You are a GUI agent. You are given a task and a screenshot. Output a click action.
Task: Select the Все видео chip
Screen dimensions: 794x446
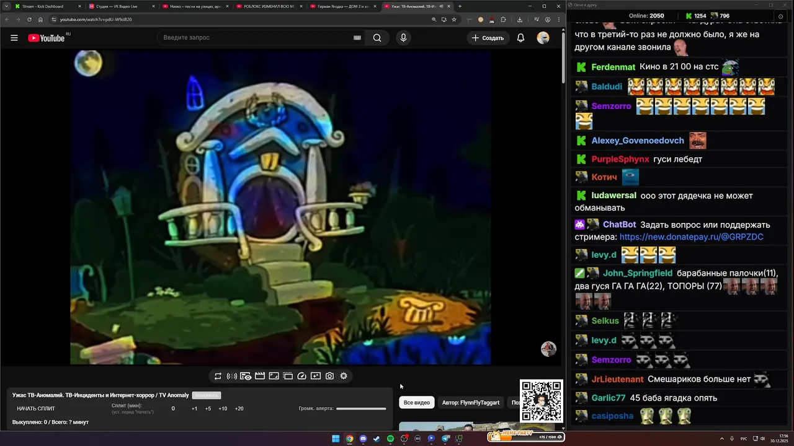coord(417,403)
